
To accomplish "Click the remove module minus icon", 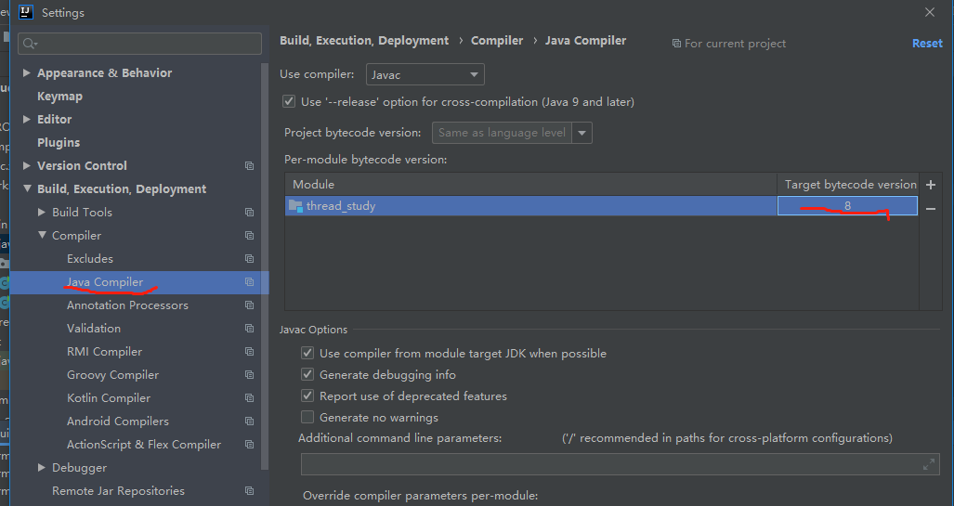I will (x=930, y=209).
